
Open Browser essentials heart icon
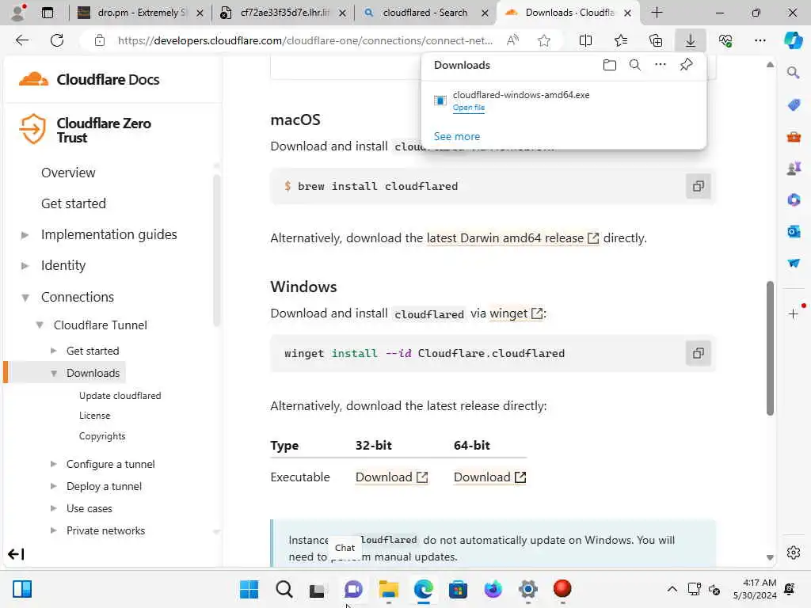(x=725, y=40)
